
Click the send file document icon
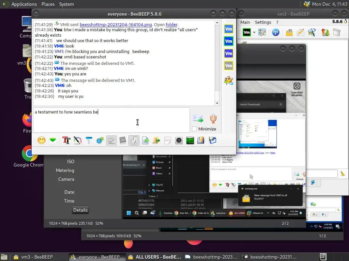click(x=145, y=140)
